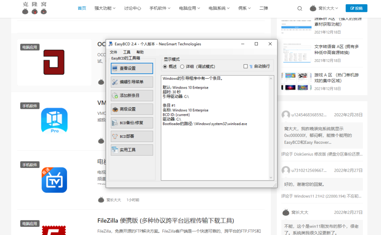Open the FileZilla red icon thumbnail
The height and width of the screenshot is (235, 381).
pos(54,230)
